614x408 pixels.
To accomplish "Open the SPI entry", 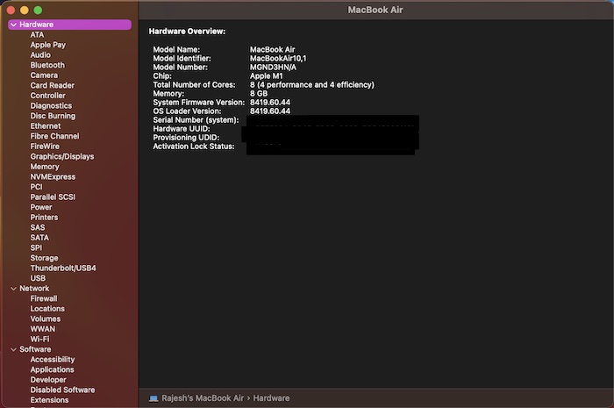I will point(36,247).
